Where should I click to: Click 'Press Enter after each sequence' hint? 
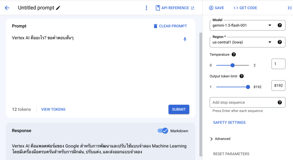[237, 111]
